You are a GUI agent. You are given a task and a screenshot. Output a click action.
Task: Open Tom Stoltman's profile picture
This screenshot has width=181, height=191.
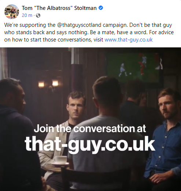click(x=12, y=12)
